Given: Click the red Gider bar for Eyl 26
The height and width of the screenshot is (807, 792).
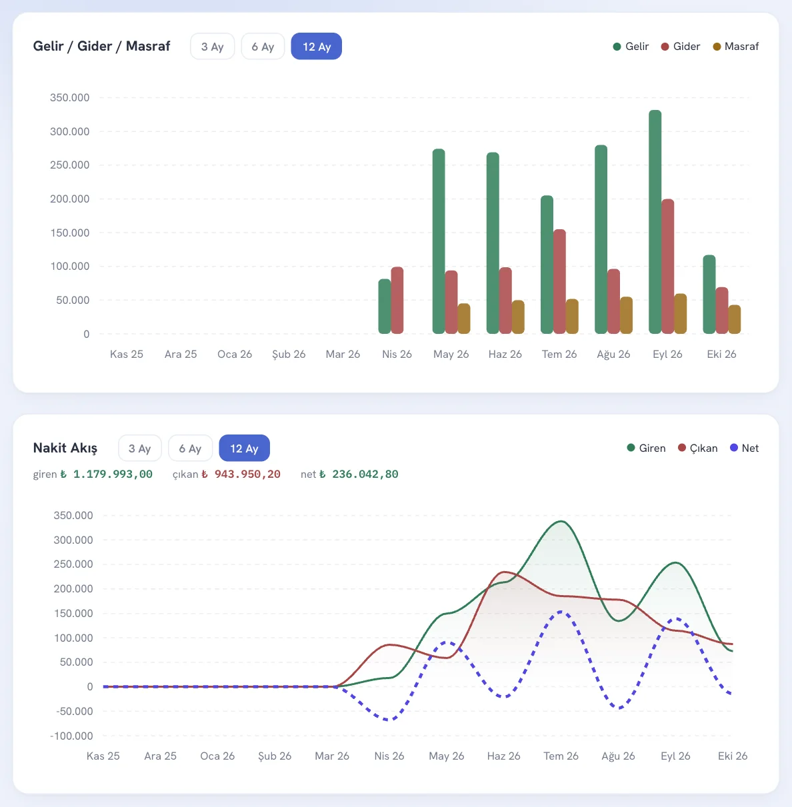Looking at the screenshot, I should tap(668, 267).
